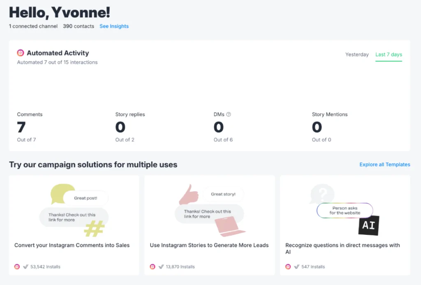
Task: Select the Last 7 days tab
Action: (x=389, y=55)
